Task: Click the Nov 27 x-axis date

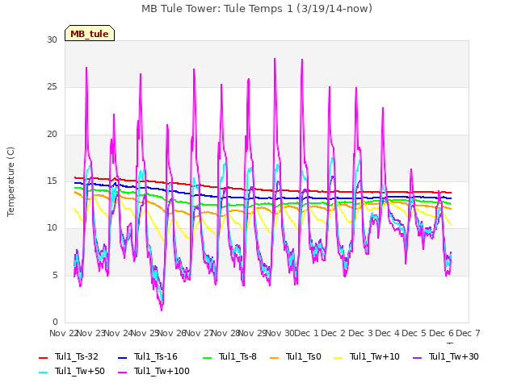Action: click(x=199, y=333)
